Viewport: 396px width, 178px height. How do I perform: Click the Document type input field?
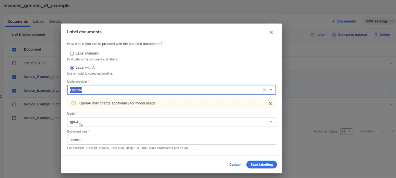point(171,140)
